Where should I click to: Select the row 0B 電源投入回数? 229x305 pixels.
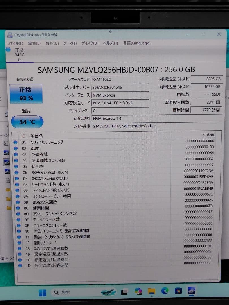pos(115,201)
